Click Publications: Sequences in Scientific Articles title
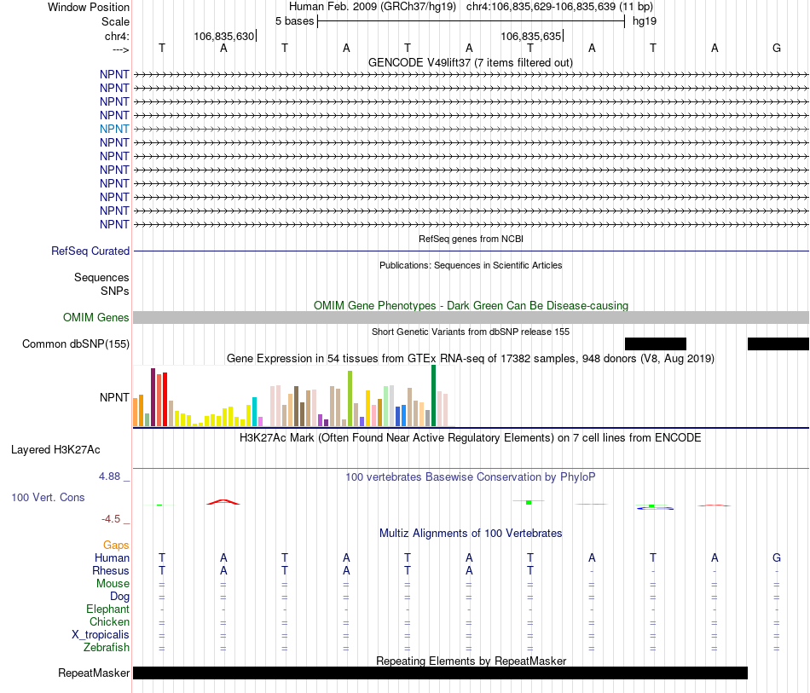 tap(471, 265)
